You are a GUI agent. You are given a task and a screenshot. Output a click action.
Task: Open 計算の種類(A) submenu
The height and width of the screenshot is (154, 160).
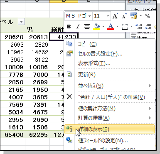tap(110, 118)
